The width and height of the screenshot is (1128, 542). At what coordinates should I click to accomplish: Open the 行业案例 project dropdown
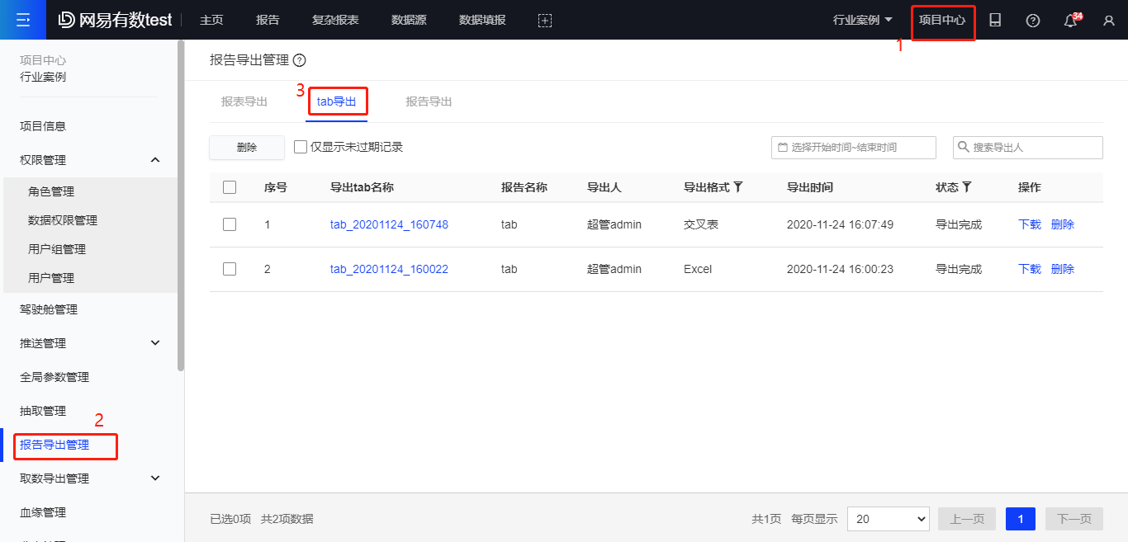tap(862, 20)
